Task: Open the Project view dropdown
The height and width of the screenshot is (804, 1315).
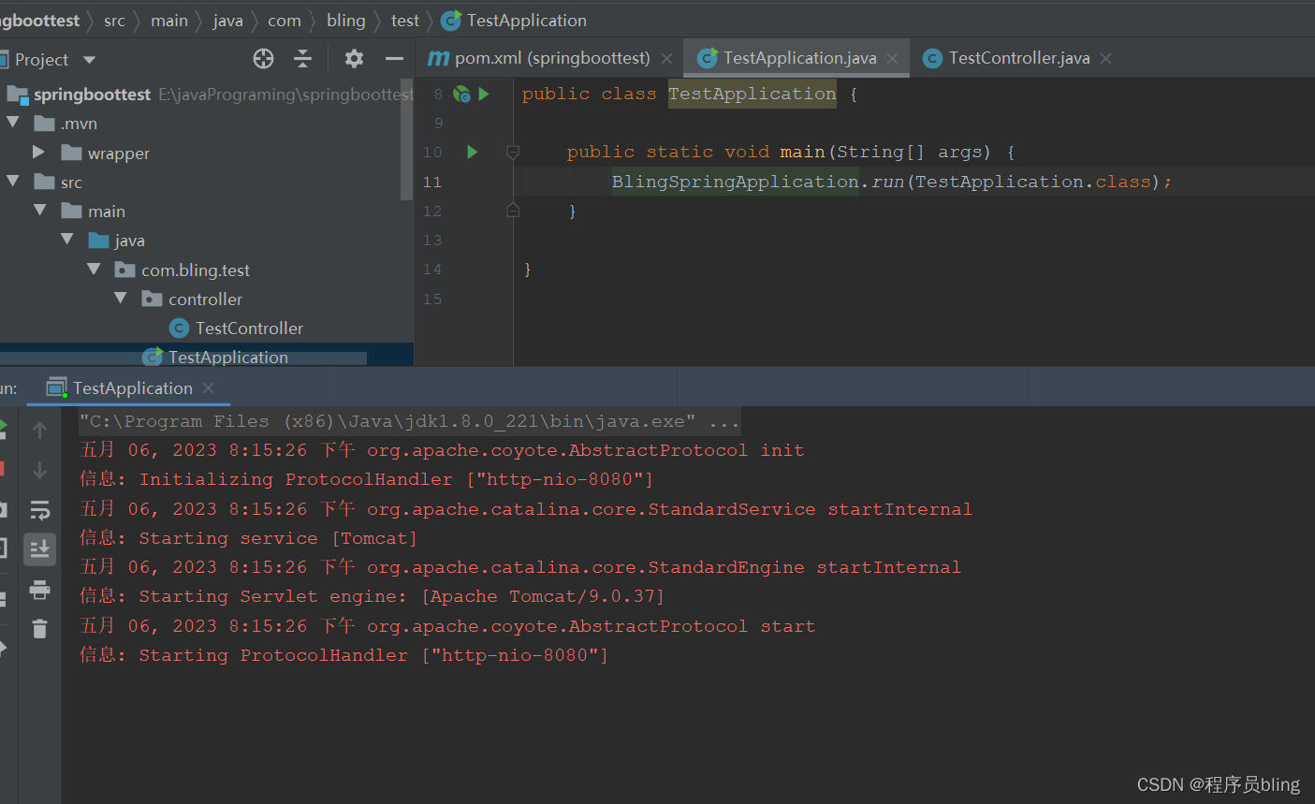Action: tap(90, 60)
